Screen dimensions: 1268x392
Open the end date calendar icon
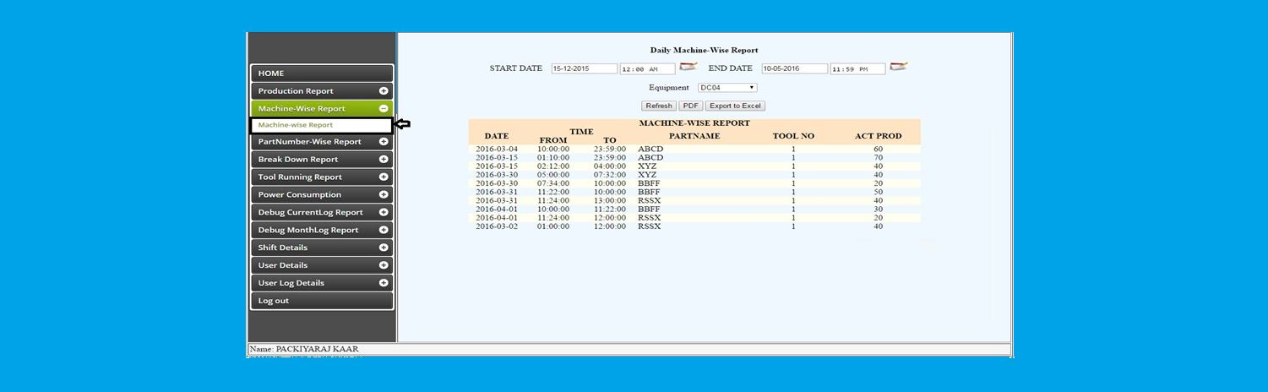tap(899, 67)
